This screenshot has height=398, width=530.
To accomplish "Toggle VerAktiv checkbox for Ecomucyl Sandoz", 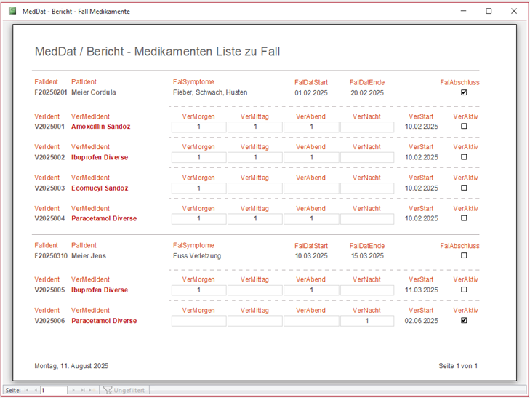I will click(x=464, y=188).
